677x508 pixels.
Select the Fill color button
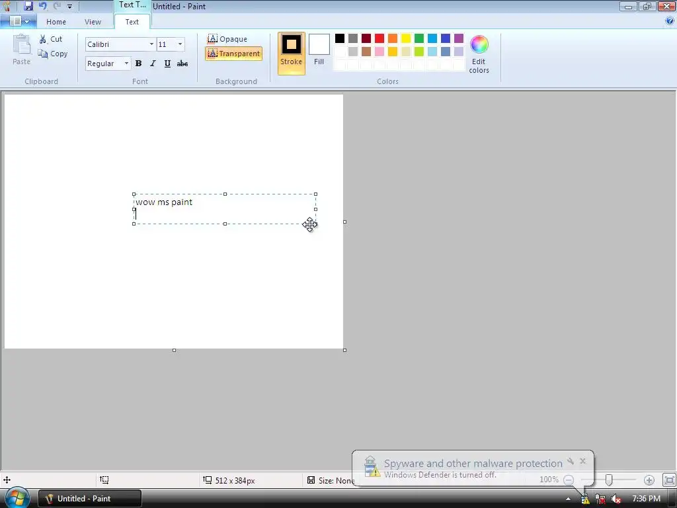(319, 50)
